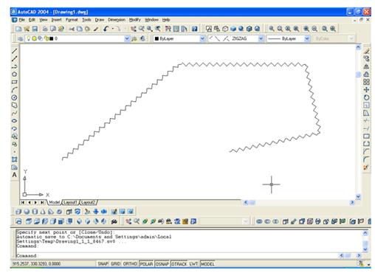
Task: Select the Rotate tool in Modify toolbar
Action: (x=366, y=97)
